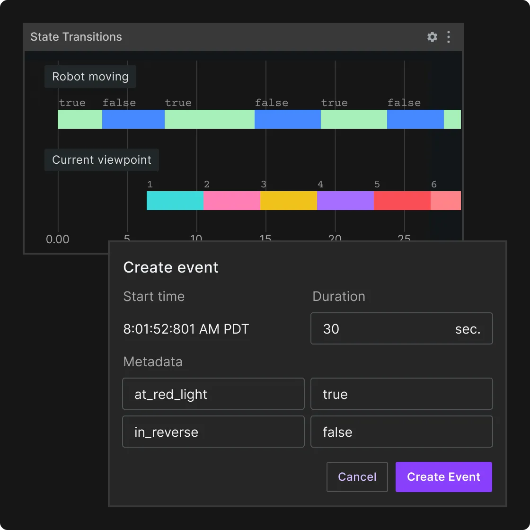Click the first true segment of Robot moving

tap(79, 119)
